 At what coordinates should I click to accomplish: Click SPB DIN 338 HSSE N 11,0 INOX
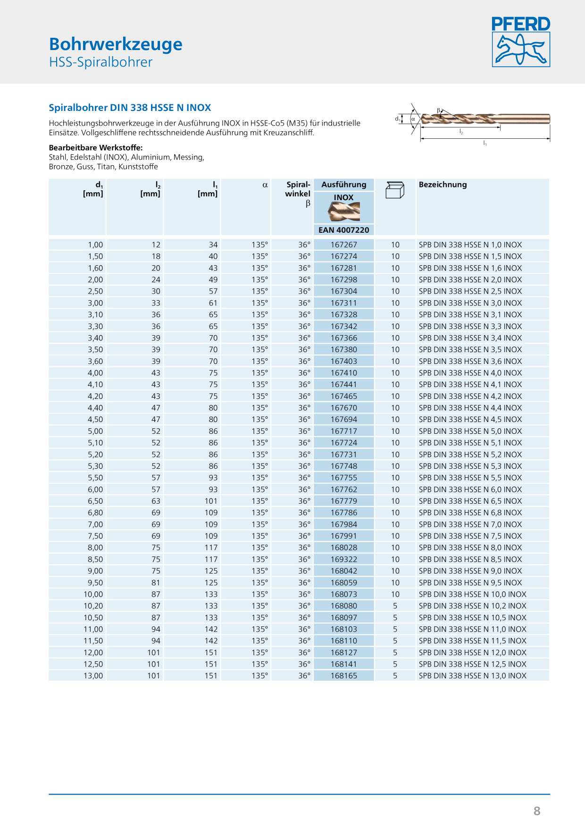click(473, 629)
